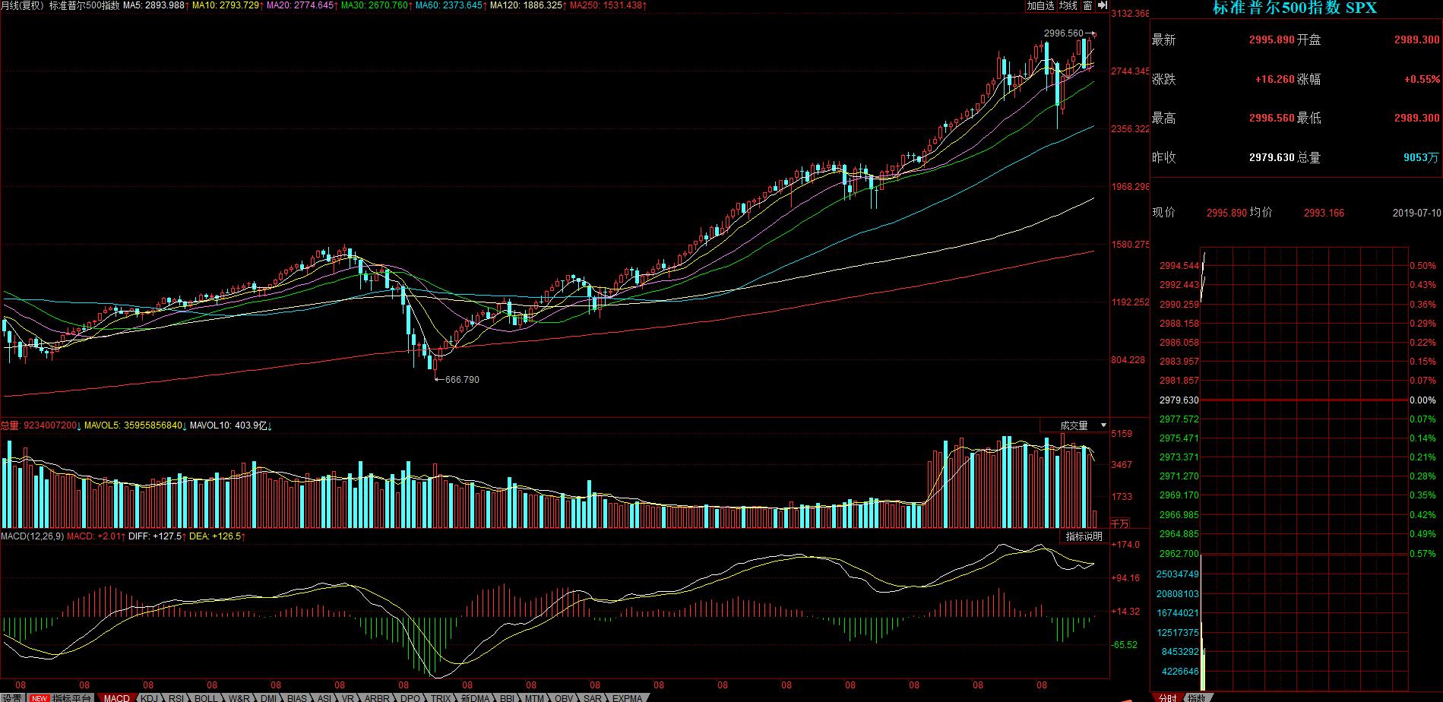Image resolution: width=1443 pixels, height=702 pixels.
Task: Toggle the 均线 moving average lines
Action: (1068, 5)
